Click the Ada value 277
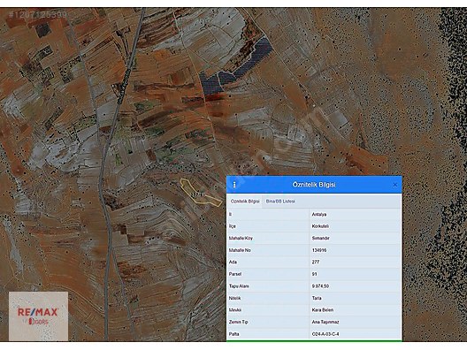Screen dimensions: 467x350 tap(316, 262)
